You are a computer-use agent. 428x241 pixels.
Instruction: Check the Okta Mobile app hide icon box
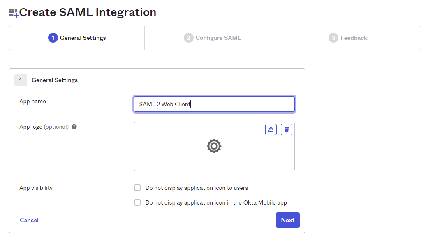point(137,202)
